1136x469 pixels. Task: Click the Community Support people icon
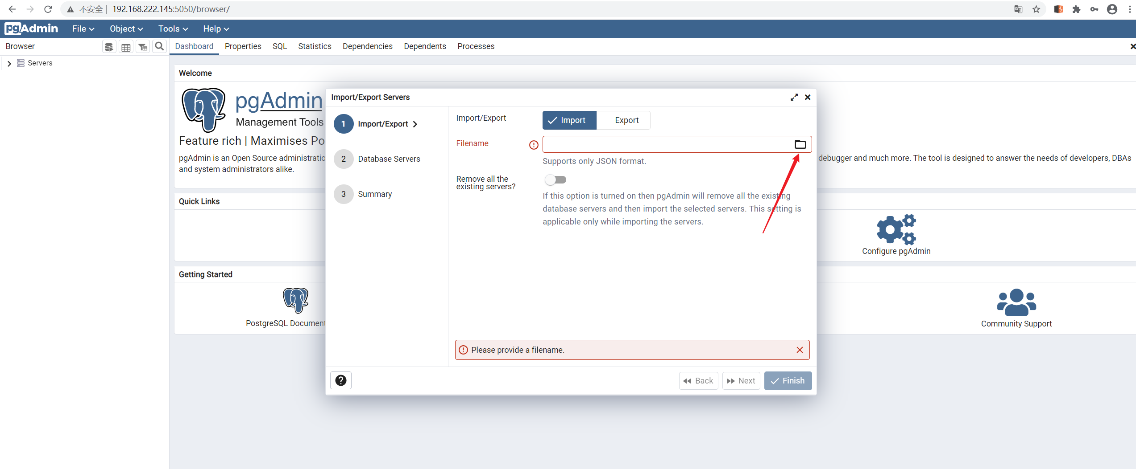click(1016, 302)
